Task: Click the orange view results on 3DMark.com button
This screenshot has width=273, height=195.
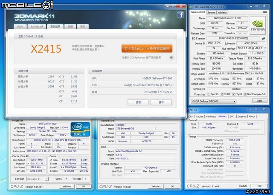Action: [x=147, y=48]
